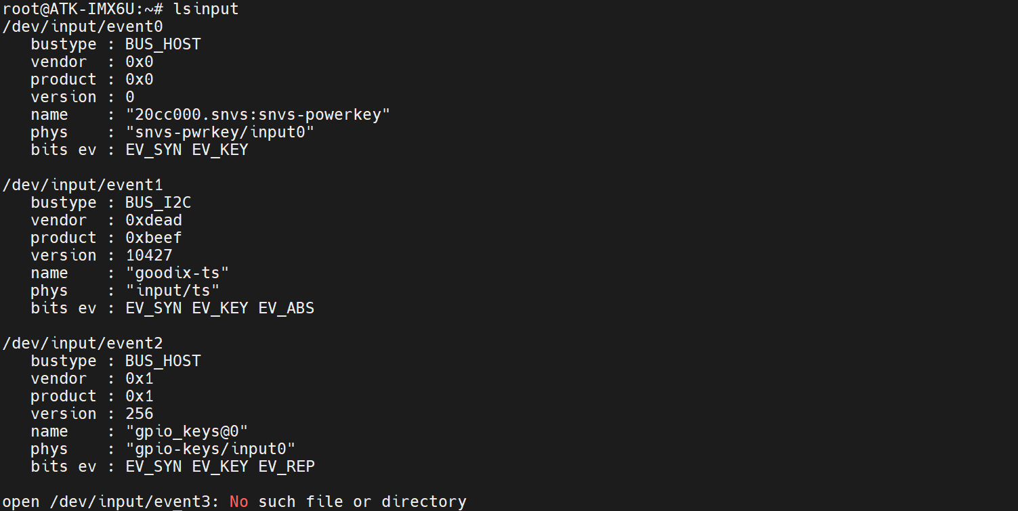Click the "gpio-keys/input0" phys value
The image size is (1018, 511).
point(211,449)
